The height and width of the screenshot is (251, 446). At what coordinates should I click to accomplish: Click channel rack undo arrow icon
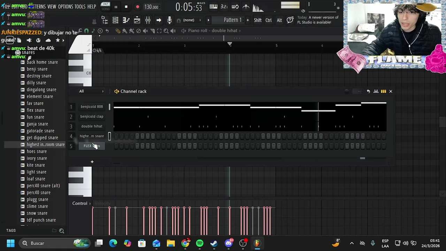tap(368, 91)
